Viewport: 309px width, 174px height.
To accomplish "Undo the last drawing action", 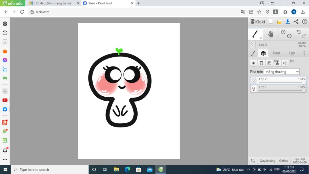I will (298, 32).
